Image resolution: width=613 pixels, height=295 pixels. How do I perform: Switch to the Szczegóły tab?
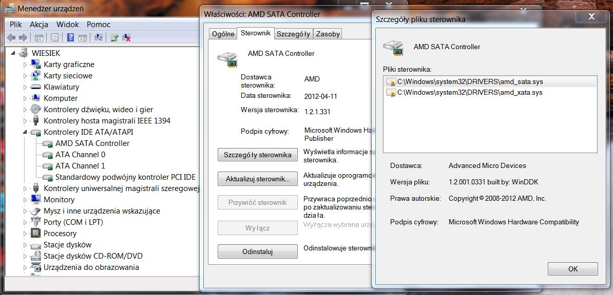point(293,34)
